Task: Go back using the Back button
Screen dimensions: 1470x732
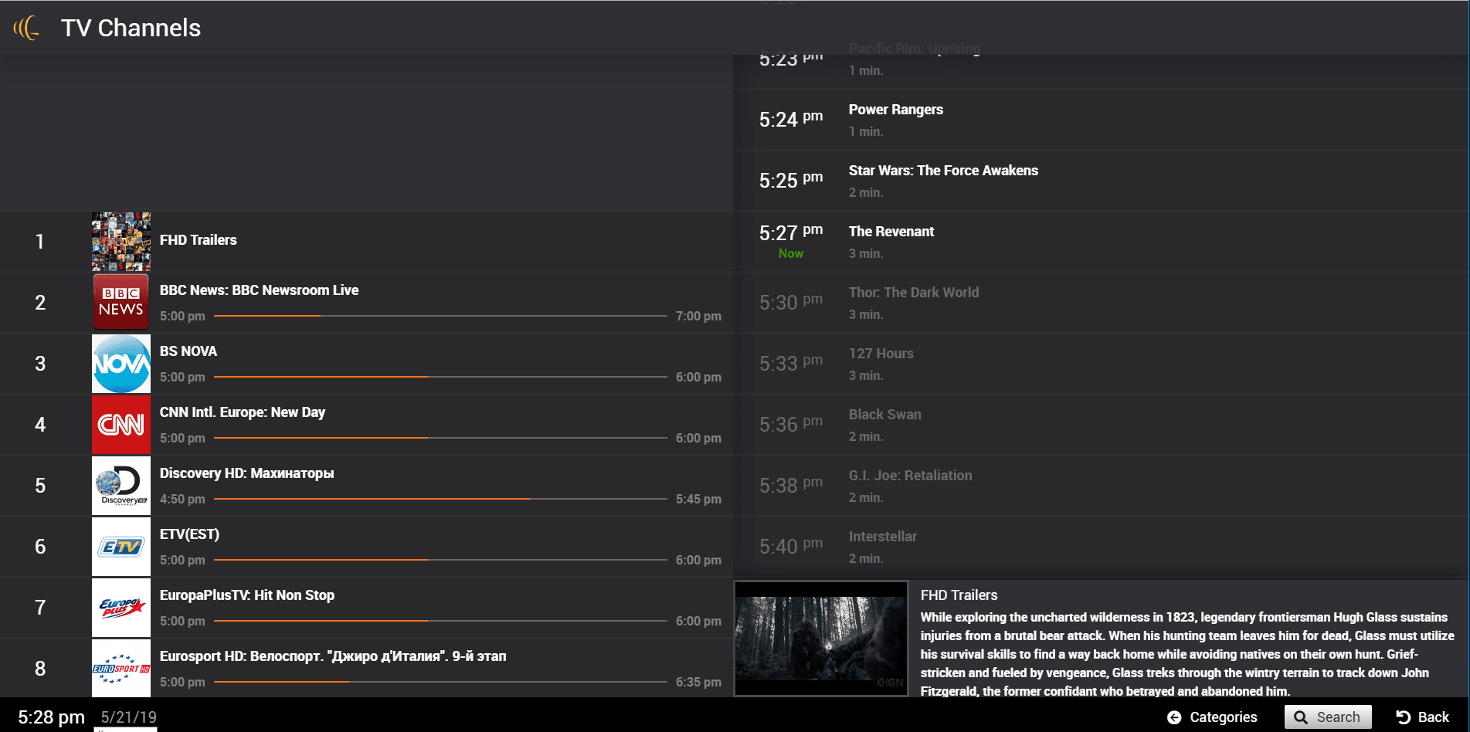Action: tap(1422, 717)
